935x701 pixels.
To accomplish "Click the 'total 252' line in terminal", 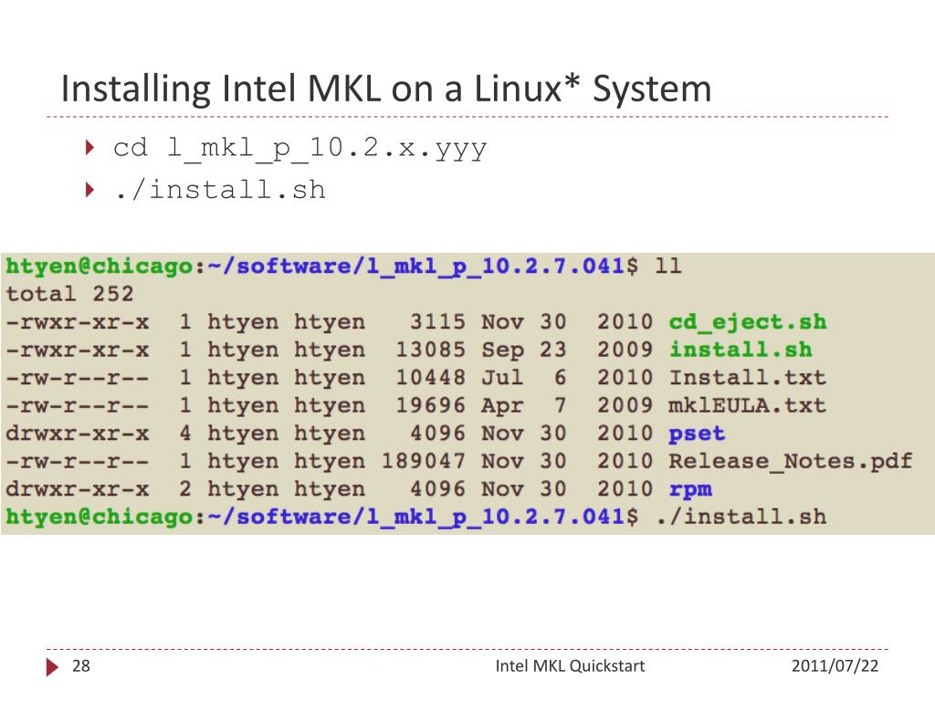I will pos(69,294).
